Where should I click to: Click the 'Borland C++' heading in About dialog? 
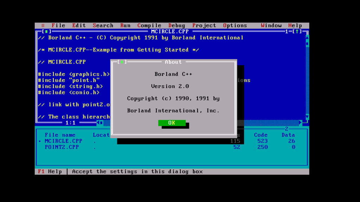[173, 74]
